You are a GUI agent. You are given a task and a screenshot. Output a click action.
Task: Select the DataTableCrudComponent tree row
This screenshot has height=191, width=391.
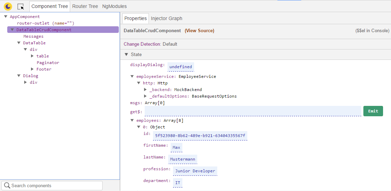click(63, 30)
